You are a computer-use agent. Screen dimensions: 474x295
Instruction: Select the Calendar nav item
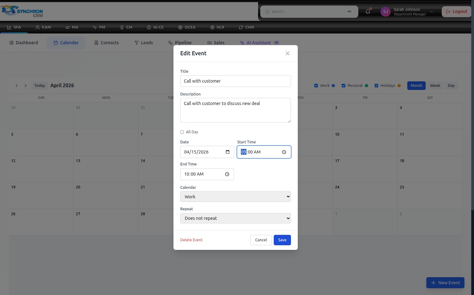pos(66,43)
